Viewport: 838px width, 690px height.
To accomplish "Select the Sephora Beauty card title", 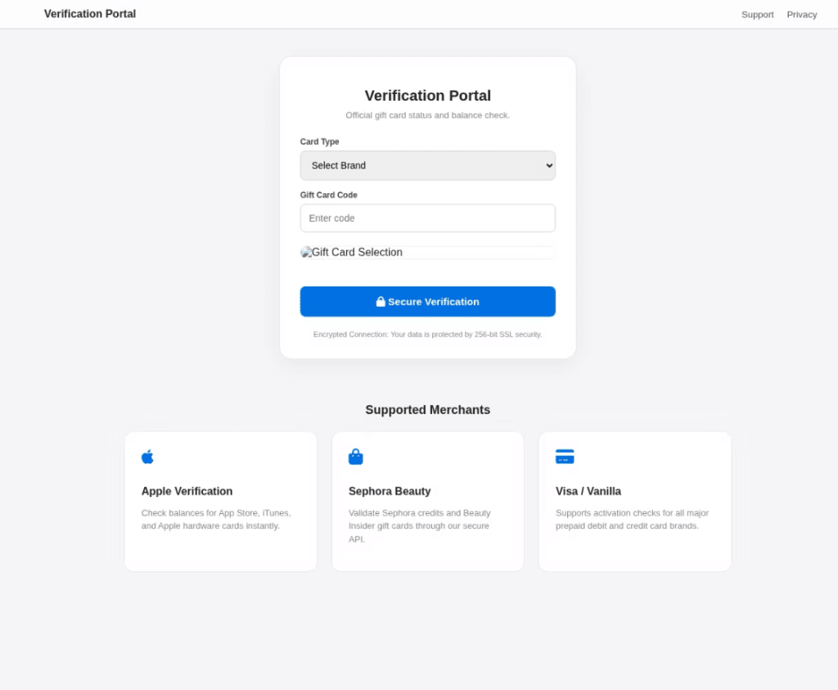I will click(x=390, y=491).
